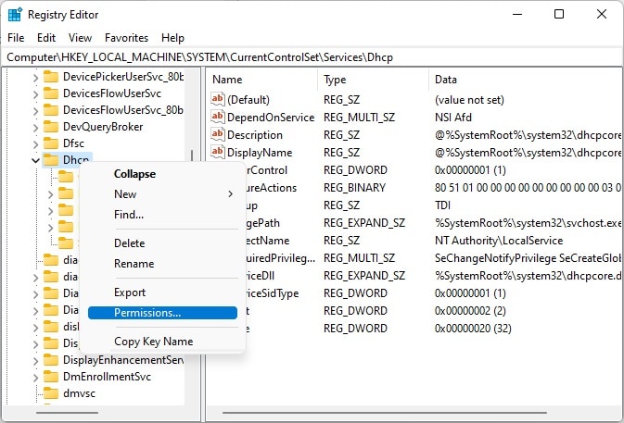Viewport: 624px width, 423px height.
Task: Expand the DevQueryBroker key
Action: 36,128
